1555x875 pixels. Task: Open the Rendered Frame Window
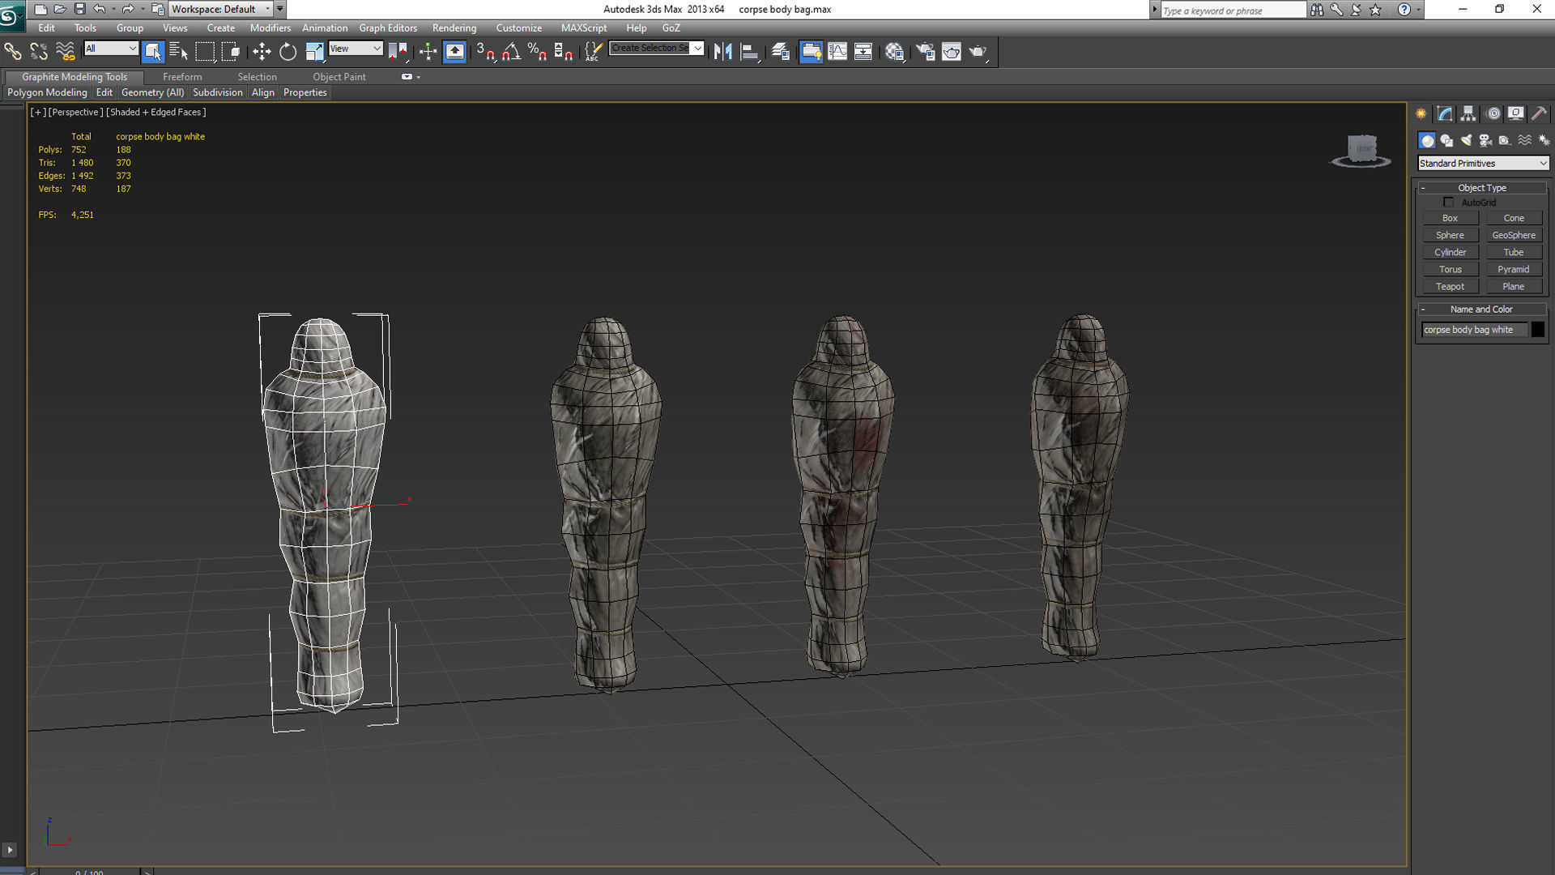(x=951, y=52)
